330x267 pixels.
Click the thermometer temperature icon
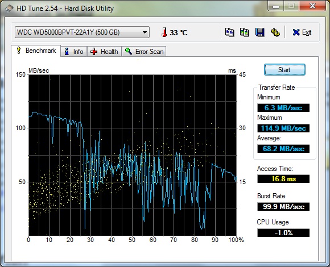pos(164,32)
